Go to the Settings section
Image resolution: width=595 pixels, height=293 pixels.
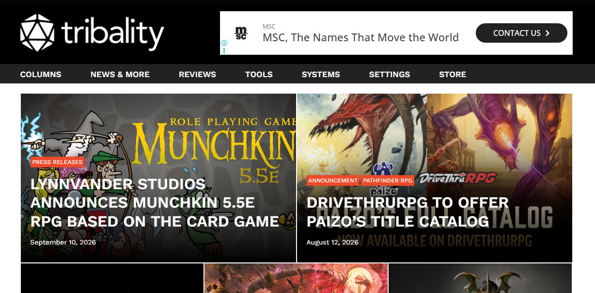pos(390,74)
